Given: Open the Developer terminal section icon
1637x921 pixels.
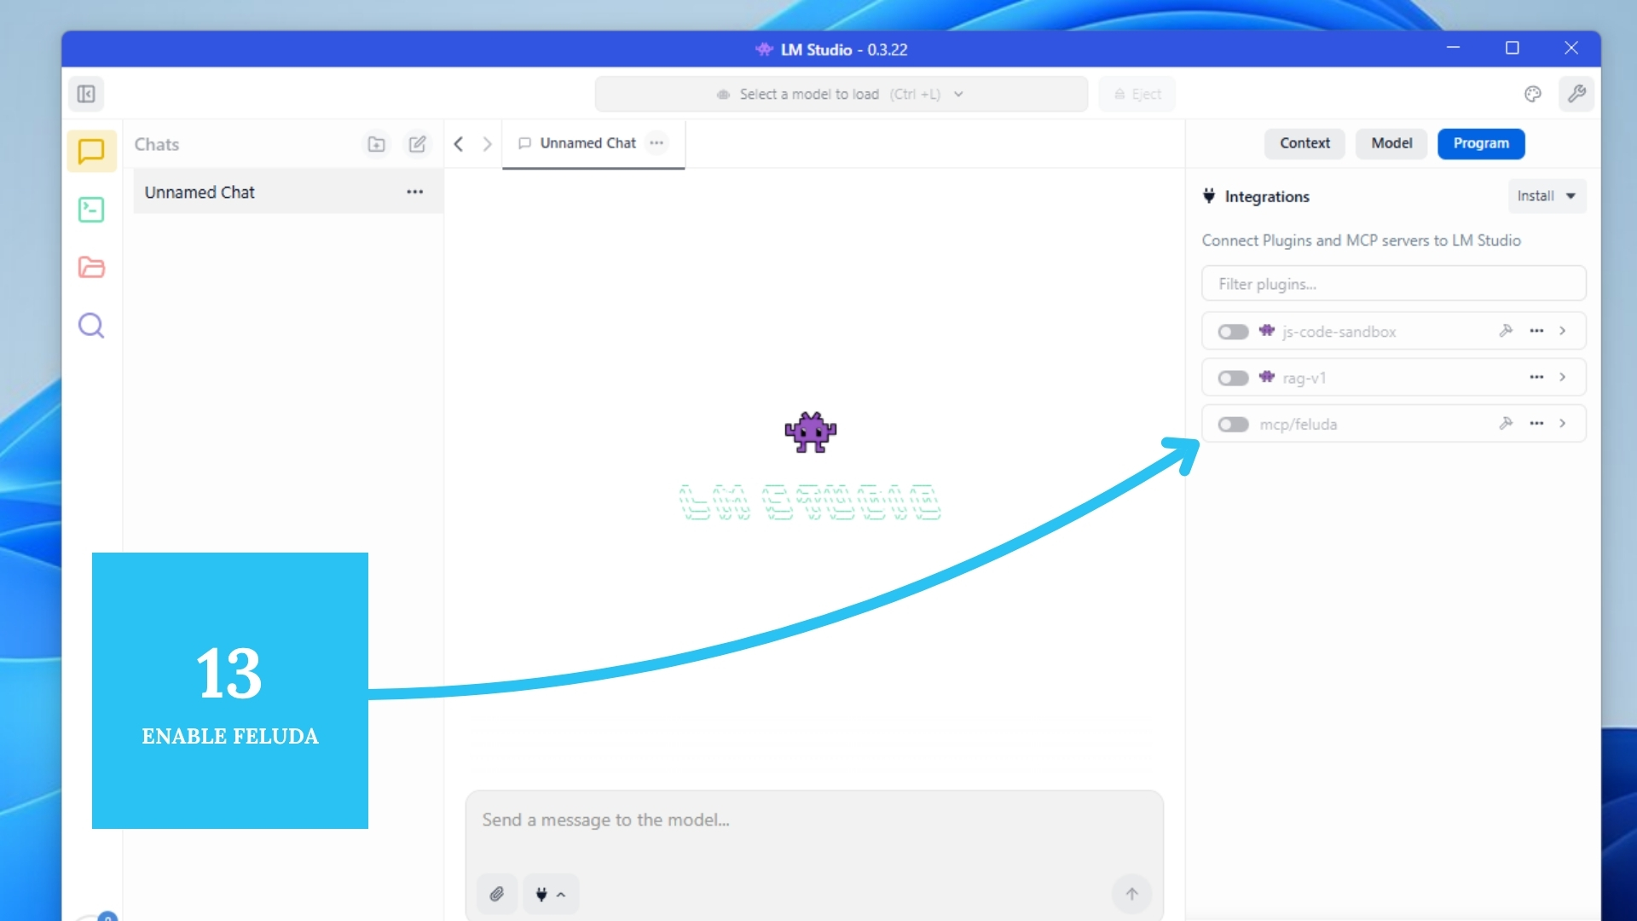Looking at the screenshot, I should click(x=91, y=210).
